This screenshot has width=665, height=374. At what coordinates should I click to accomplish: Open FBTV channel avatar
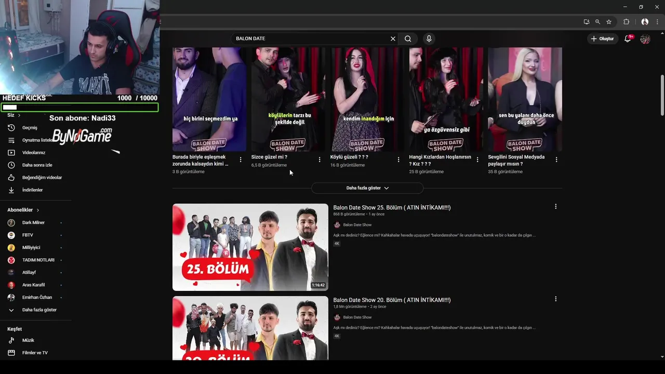pyautogui.click(x=11, y=235)
